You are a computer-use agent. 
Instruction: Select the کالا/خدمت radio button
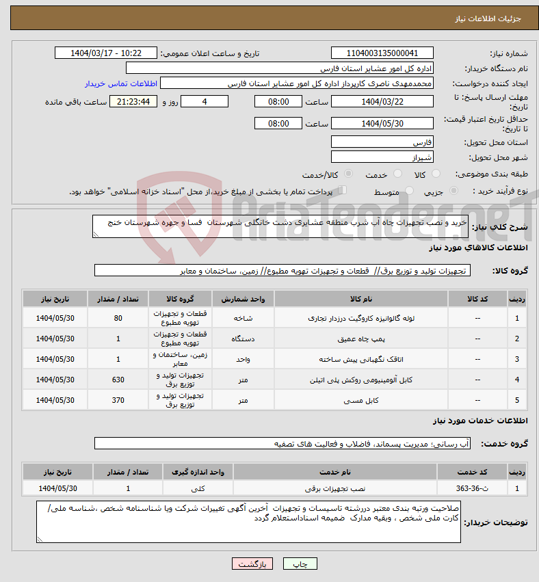tap(349, 174)
